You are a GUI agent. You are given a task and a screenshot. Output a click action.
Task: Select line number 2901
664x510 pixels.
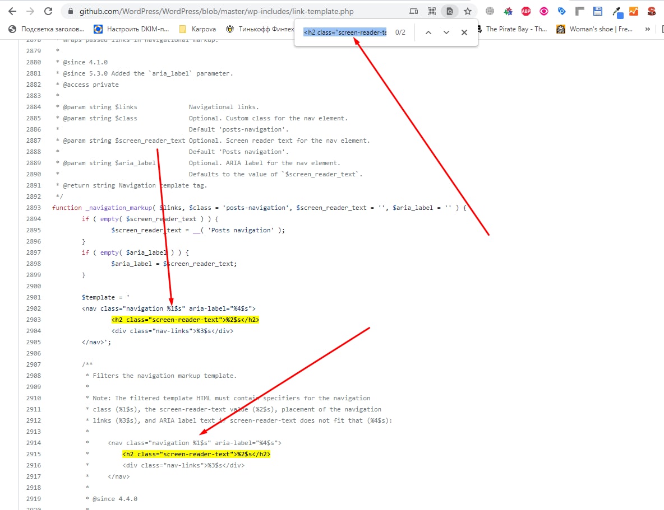(x=34, y=297)
